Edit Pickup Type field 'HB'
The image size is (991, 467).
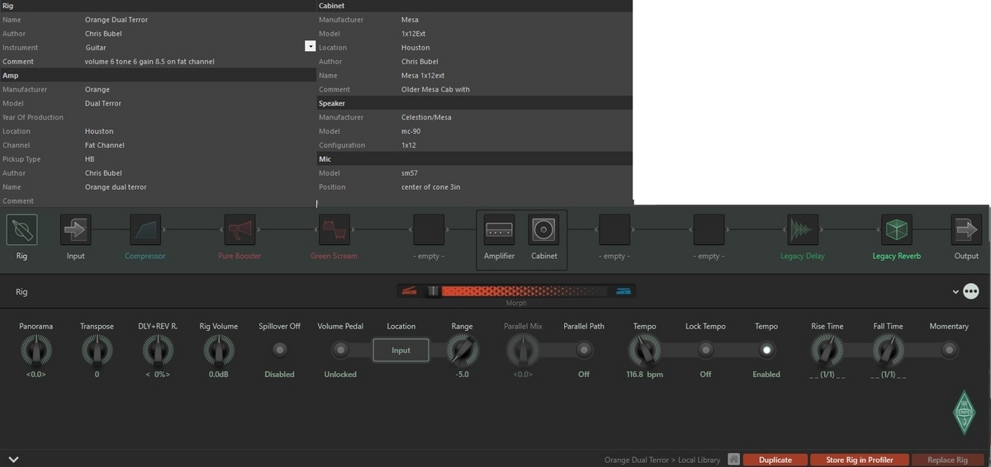[199, 159]
